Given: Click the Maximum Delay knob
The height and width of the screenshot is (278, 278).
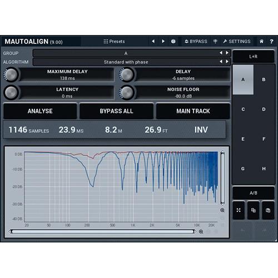Looking at the screenshot, I should click(x=11, y=75).
